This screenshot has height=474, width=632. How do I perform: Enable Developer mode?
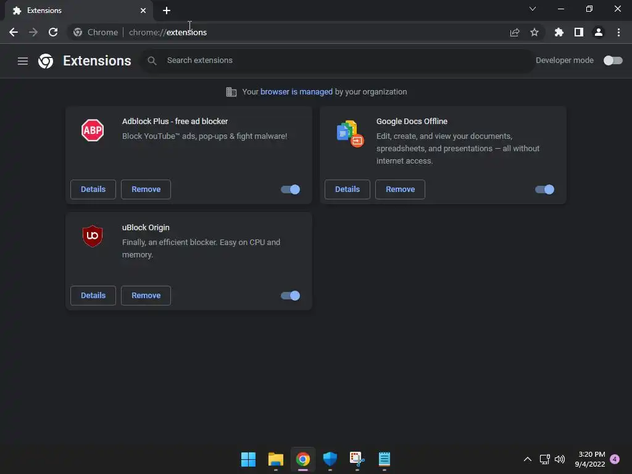coord(613,60)
